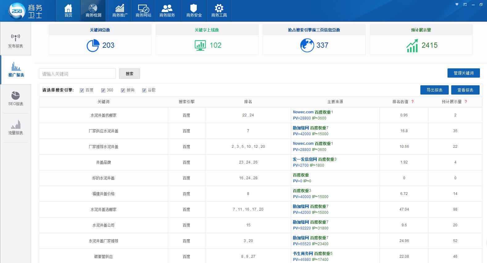
Task: Open 书生商务网 source link
Action: pyautogui.click(x=303, y=253)
